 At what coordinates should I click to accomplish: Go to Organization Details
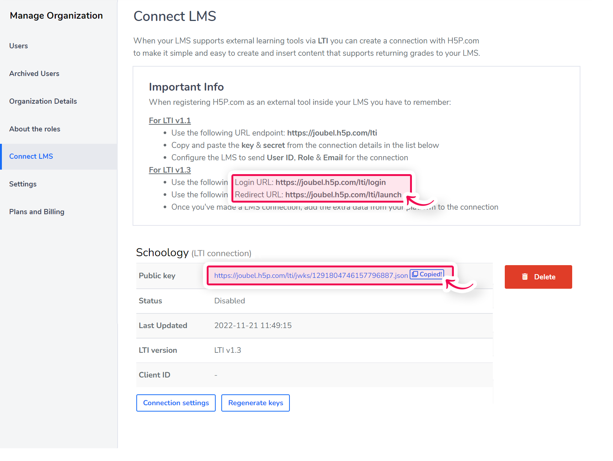[43, 101]
